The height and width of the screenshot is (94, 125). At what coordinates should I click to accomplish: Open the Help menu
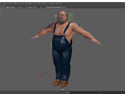click(61, 3)
